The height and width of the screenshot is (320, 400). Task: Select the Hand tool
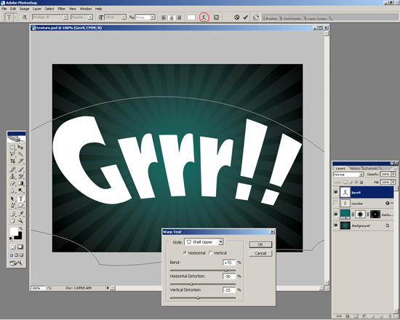click(12, 221)
